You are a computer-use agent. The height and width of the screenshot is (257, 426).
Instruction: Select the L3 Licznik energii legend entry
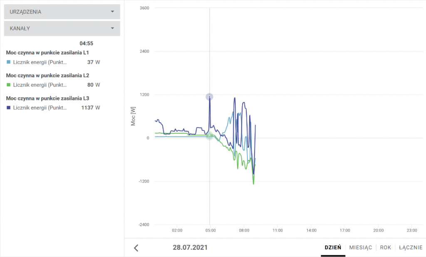coord(40,107)
